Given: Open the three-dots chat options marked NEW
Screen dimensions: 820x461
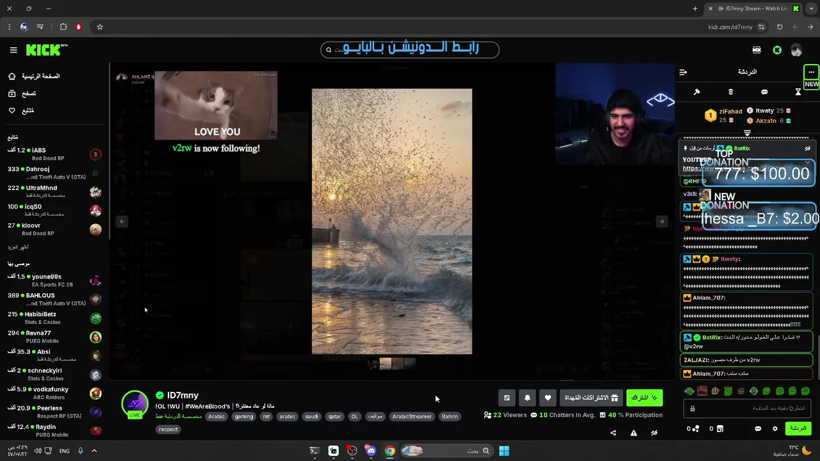Looking at the screenshot, I should click(x=811, y=72).
